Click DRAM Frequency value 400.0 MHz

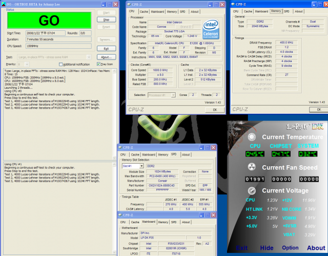click(x=286, y=43)
